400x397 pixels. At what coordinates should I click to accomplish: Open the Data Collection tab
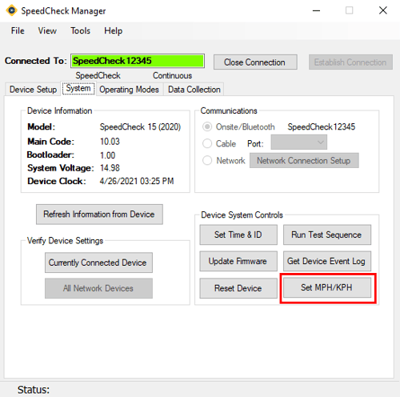click(x=194, y=89)
